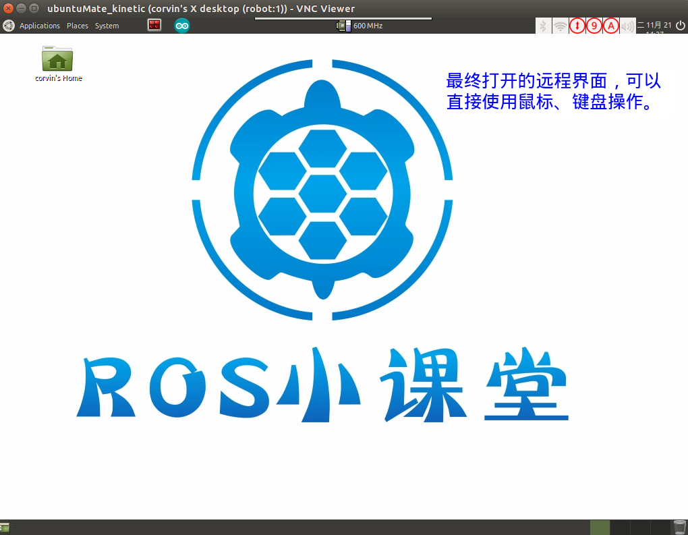The width and height of the screenshot is (688, 535).
Task: Maximize the VNC Viewer window
Action: pos(34,8)
